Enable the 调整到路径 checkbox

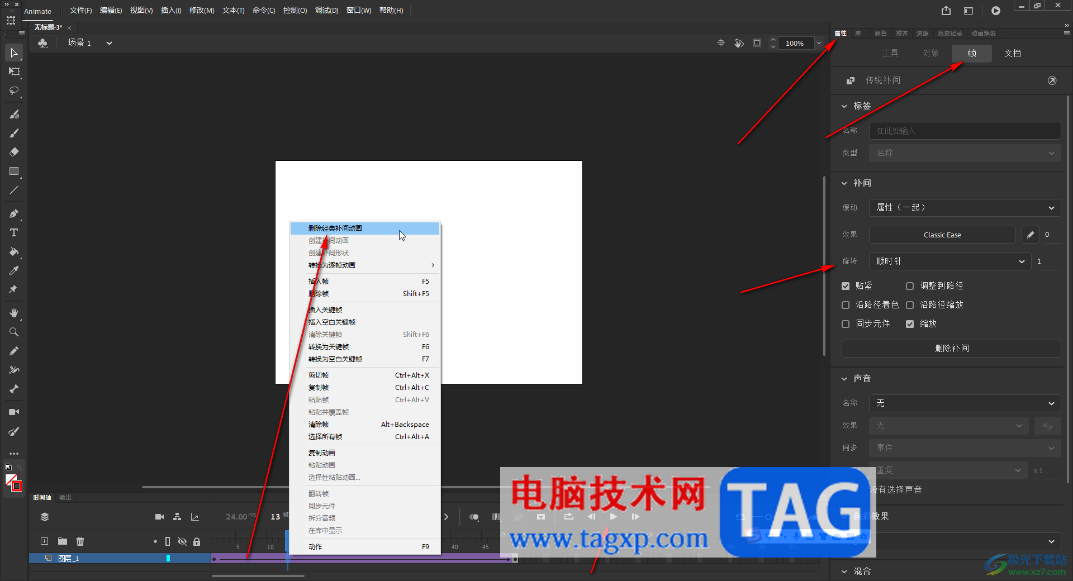910,286
